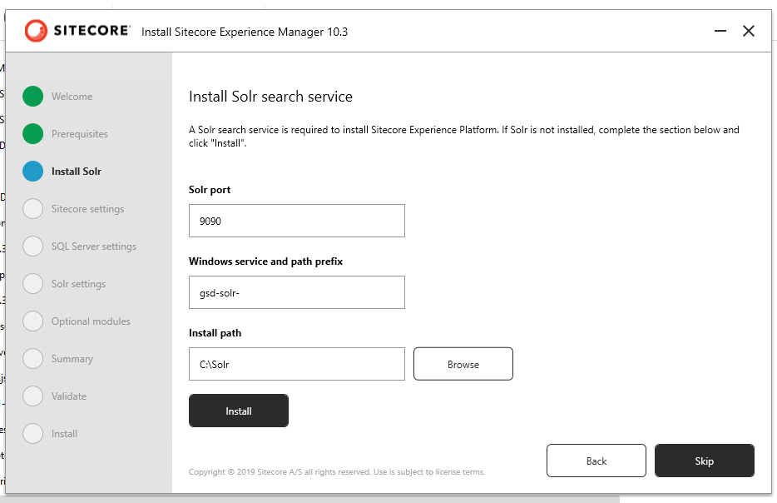Image resolution: width=777 pixels, height=503 pixels.
Task: Click inside the Solr port field
Action: click(296, 222)
